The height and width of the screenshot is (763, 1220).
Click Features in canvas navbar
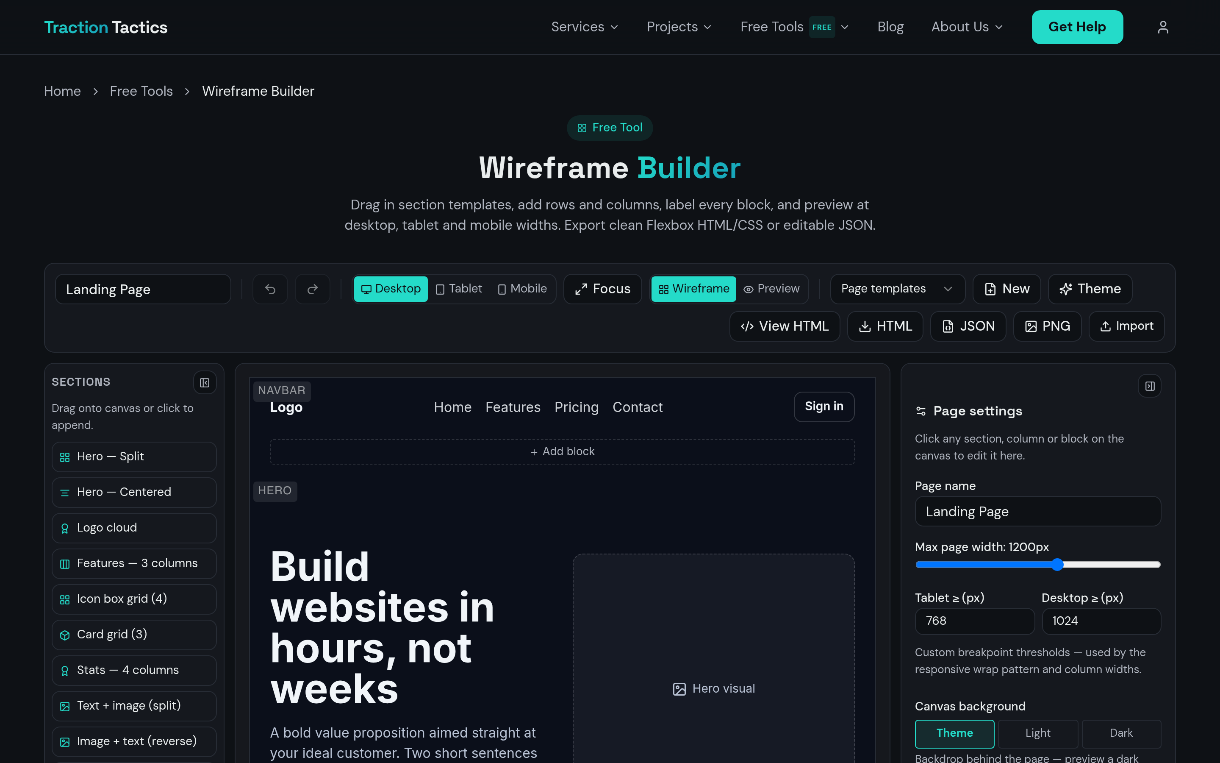(513, 408)
